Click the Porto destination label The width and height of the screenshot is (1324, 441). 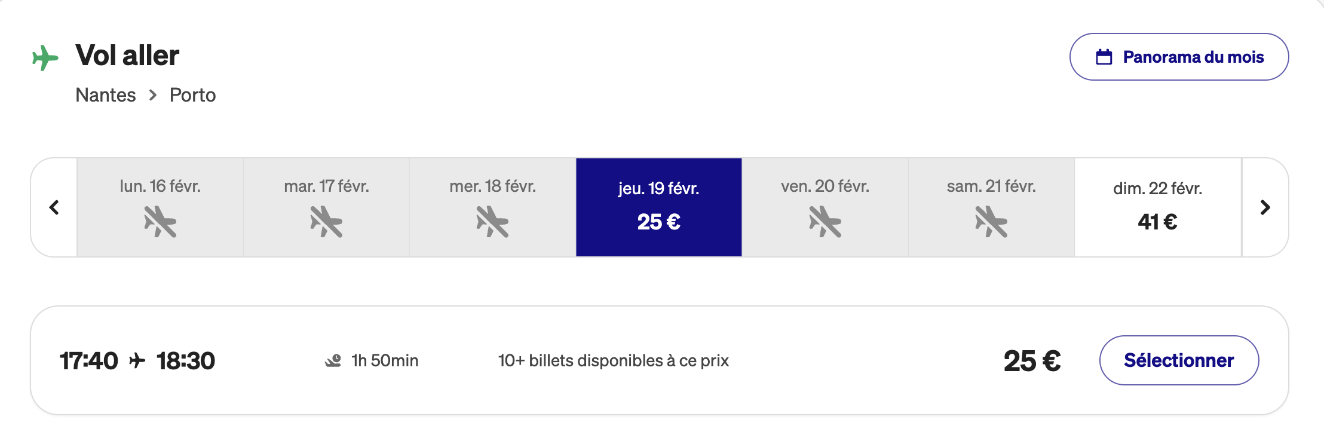click(x=192, y=95)
